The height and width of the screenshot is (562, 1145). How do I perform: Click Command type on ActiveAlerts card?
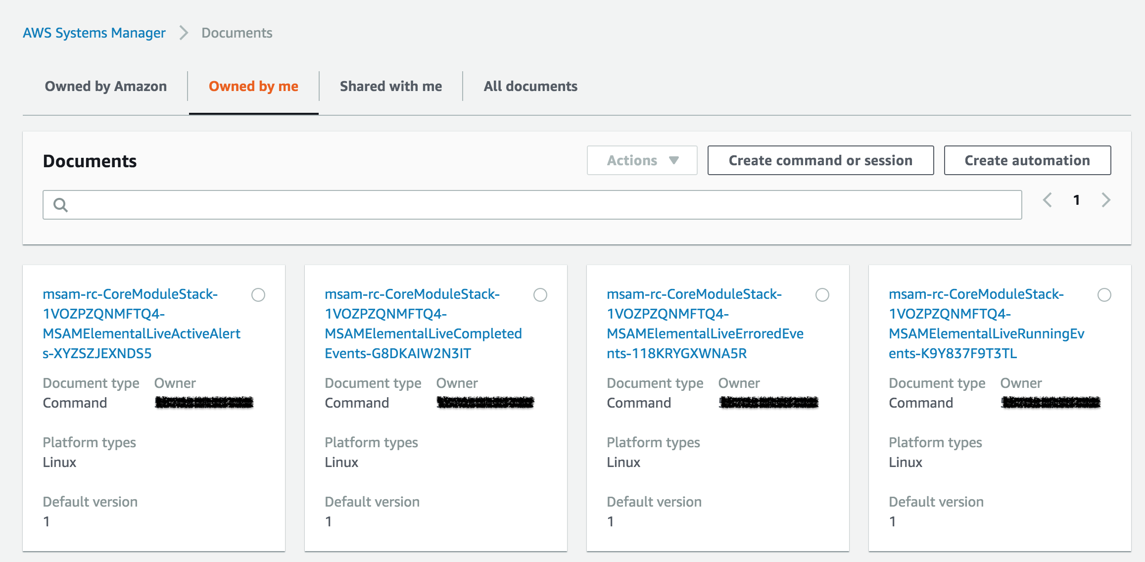coord(75,403)
